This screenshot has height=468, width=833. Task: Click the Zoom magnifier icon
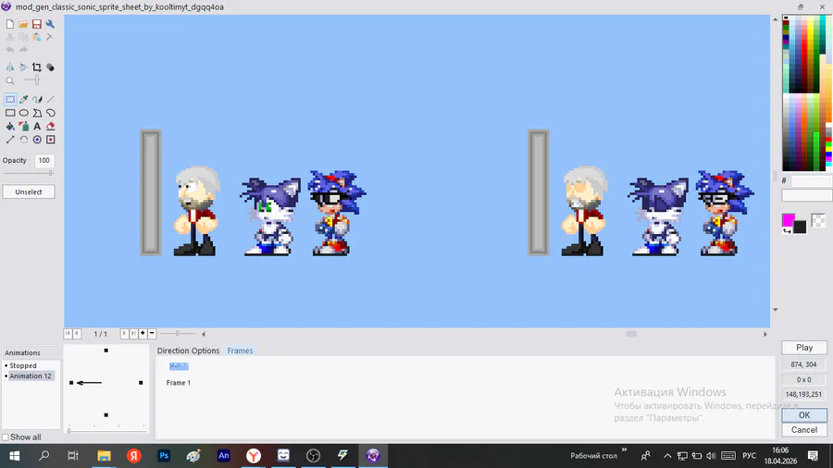click(x=10, y=80)
